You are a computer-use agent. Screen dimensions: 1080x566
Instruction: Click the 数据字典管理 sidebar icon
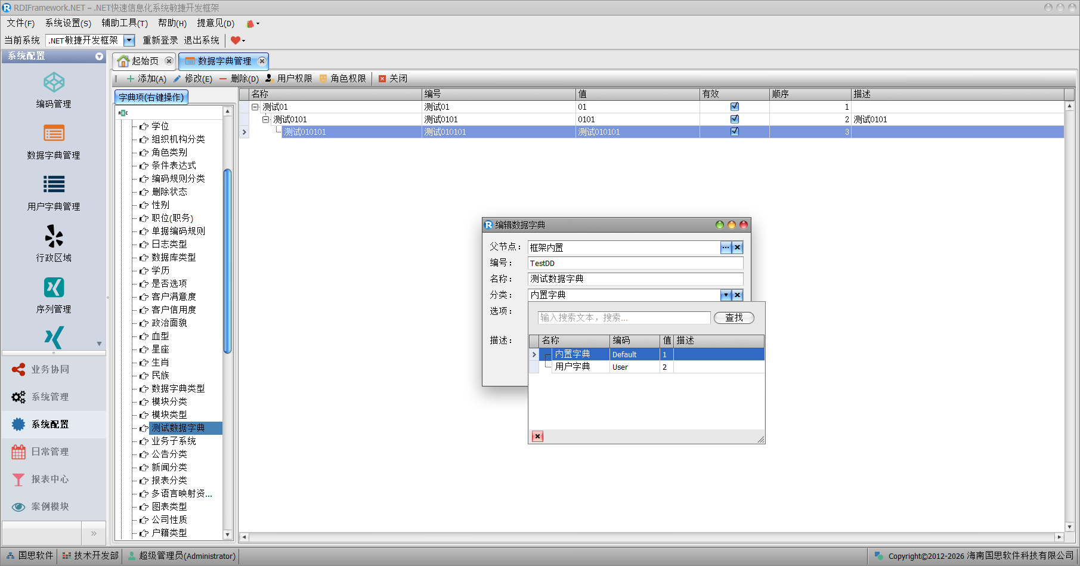tap(54, 134)
